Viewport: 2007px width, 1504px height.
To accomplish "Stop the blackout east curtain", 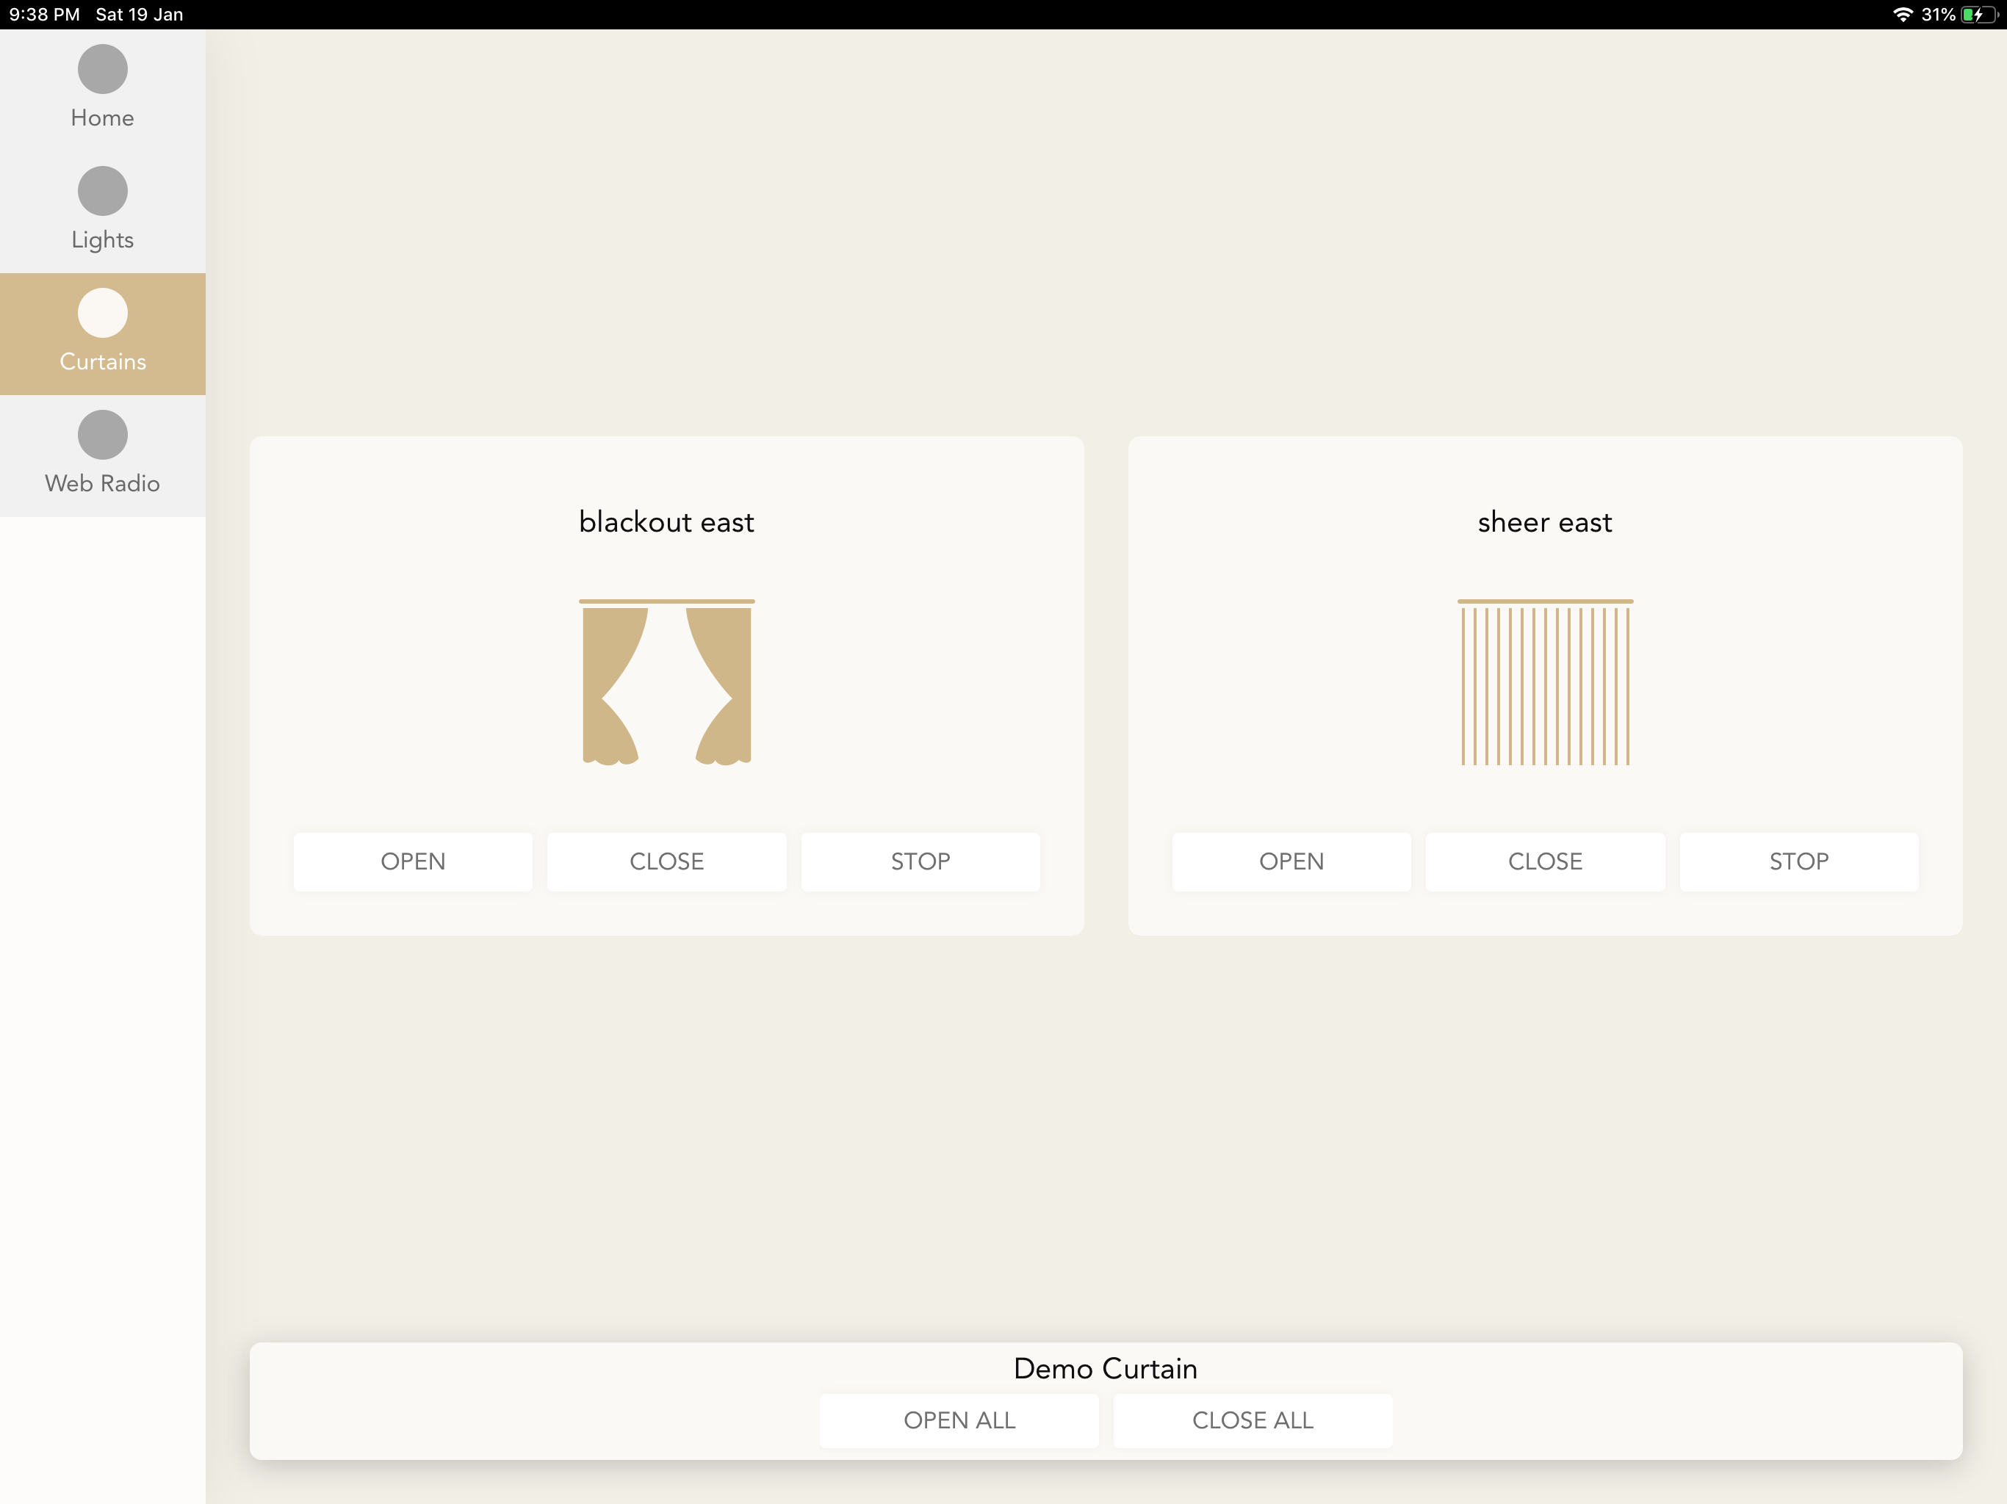I will (920, 861).
